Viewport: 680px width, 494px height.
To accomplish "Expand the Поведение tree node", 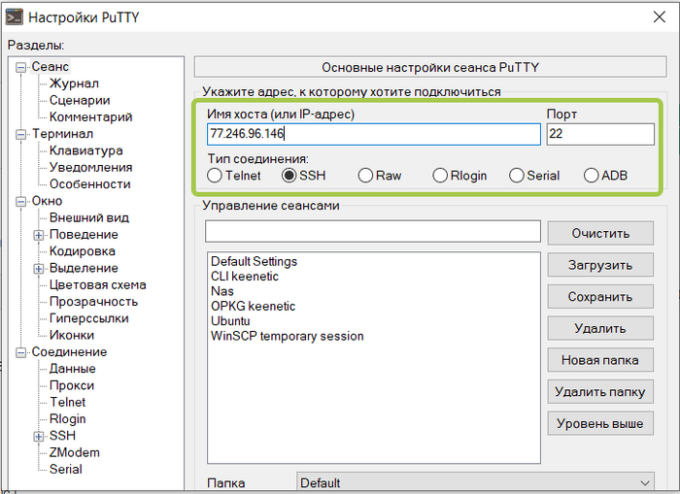I will point(39,235).
